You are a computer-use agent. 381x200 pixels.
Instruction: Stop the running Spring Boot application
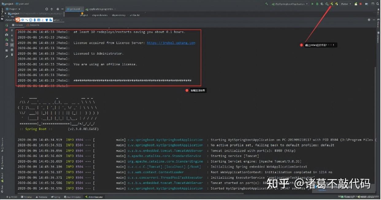pyautogui.click(x=361, y=4)
